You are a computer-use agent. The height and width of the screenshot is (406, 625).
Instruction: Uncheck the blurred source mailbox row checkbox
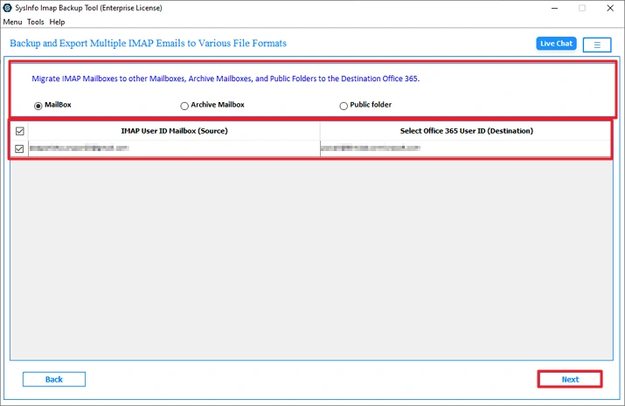19,148
